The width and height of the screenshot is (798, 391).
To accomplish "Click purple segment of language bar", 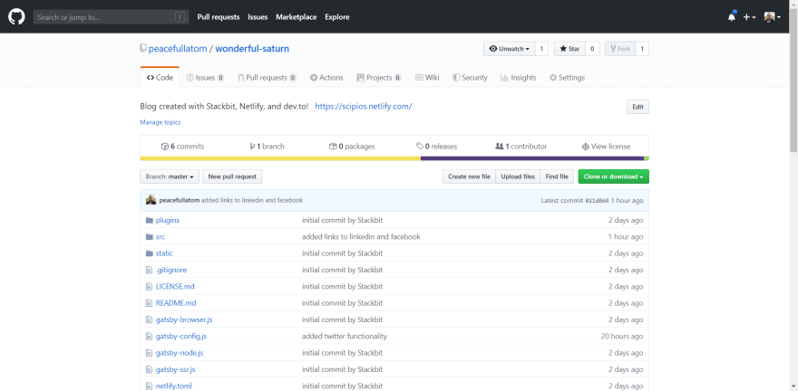I will click(532, 158).
